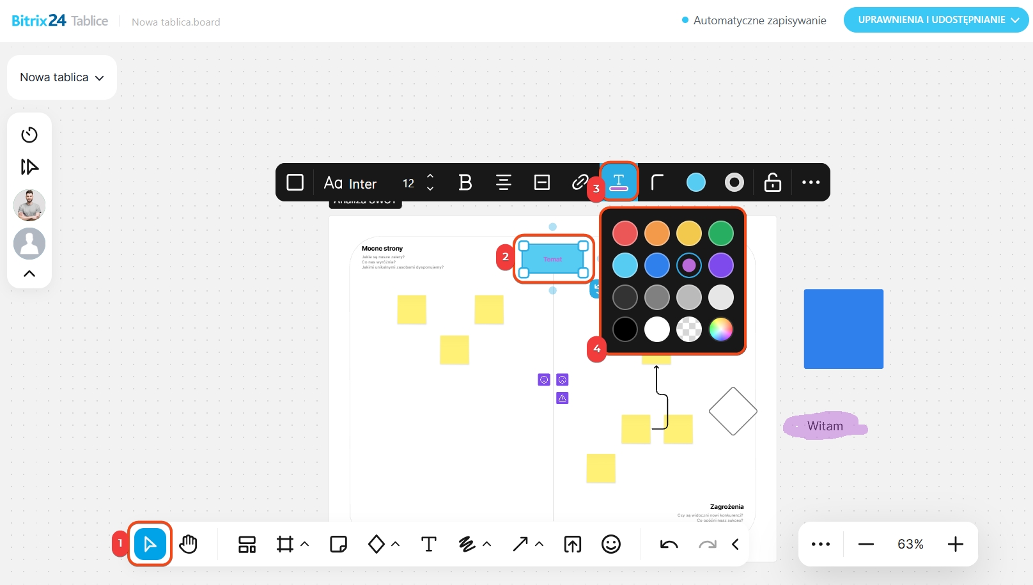Click the upload file icon
Image resolution: width=1033 pixels, height=585 pixels.
point(573,544)
